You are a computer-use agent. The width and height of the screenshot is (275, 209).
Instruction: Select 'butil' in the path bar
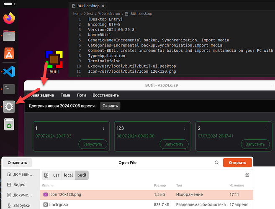82,175
